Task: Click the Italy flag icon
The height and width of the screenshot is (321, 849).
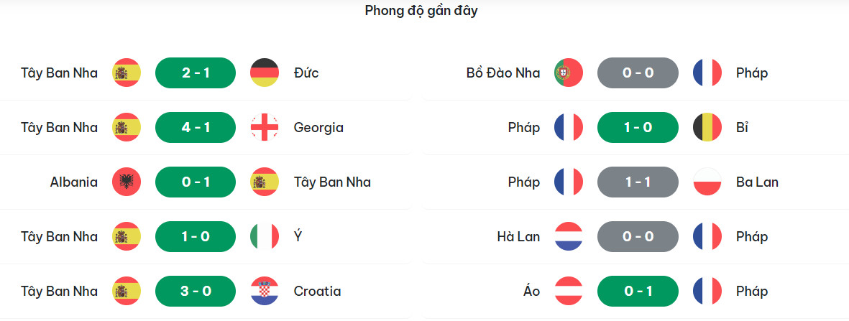Action: point(264,236)
